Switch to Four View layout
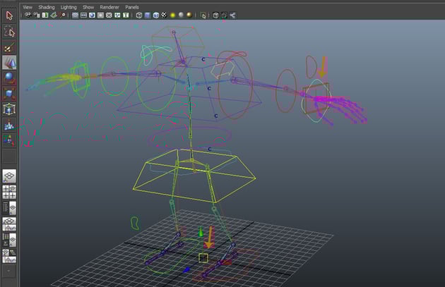Image resolution: width=445 pixels, height=287 pixels. [x=10, y=192]
